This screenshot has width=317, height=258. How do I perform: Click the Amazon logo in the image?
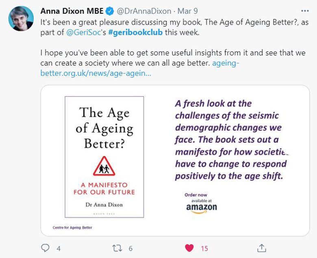tap(201, 207)
